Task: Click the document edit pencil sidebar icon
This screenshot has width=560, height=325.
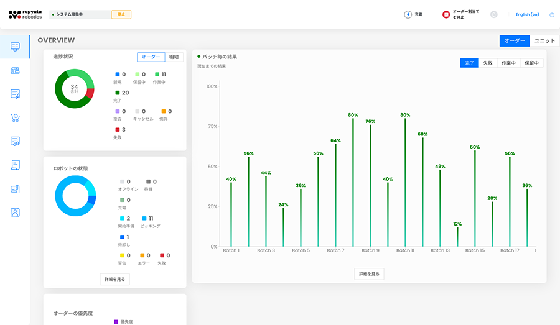Action: click(15, 94)
